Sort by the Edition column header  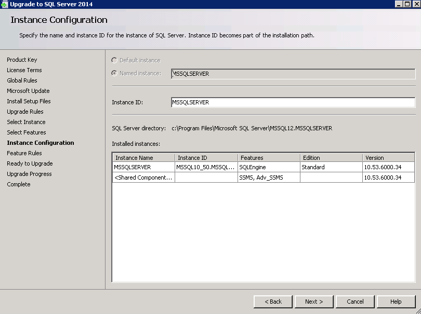click(x=331, y=158)
